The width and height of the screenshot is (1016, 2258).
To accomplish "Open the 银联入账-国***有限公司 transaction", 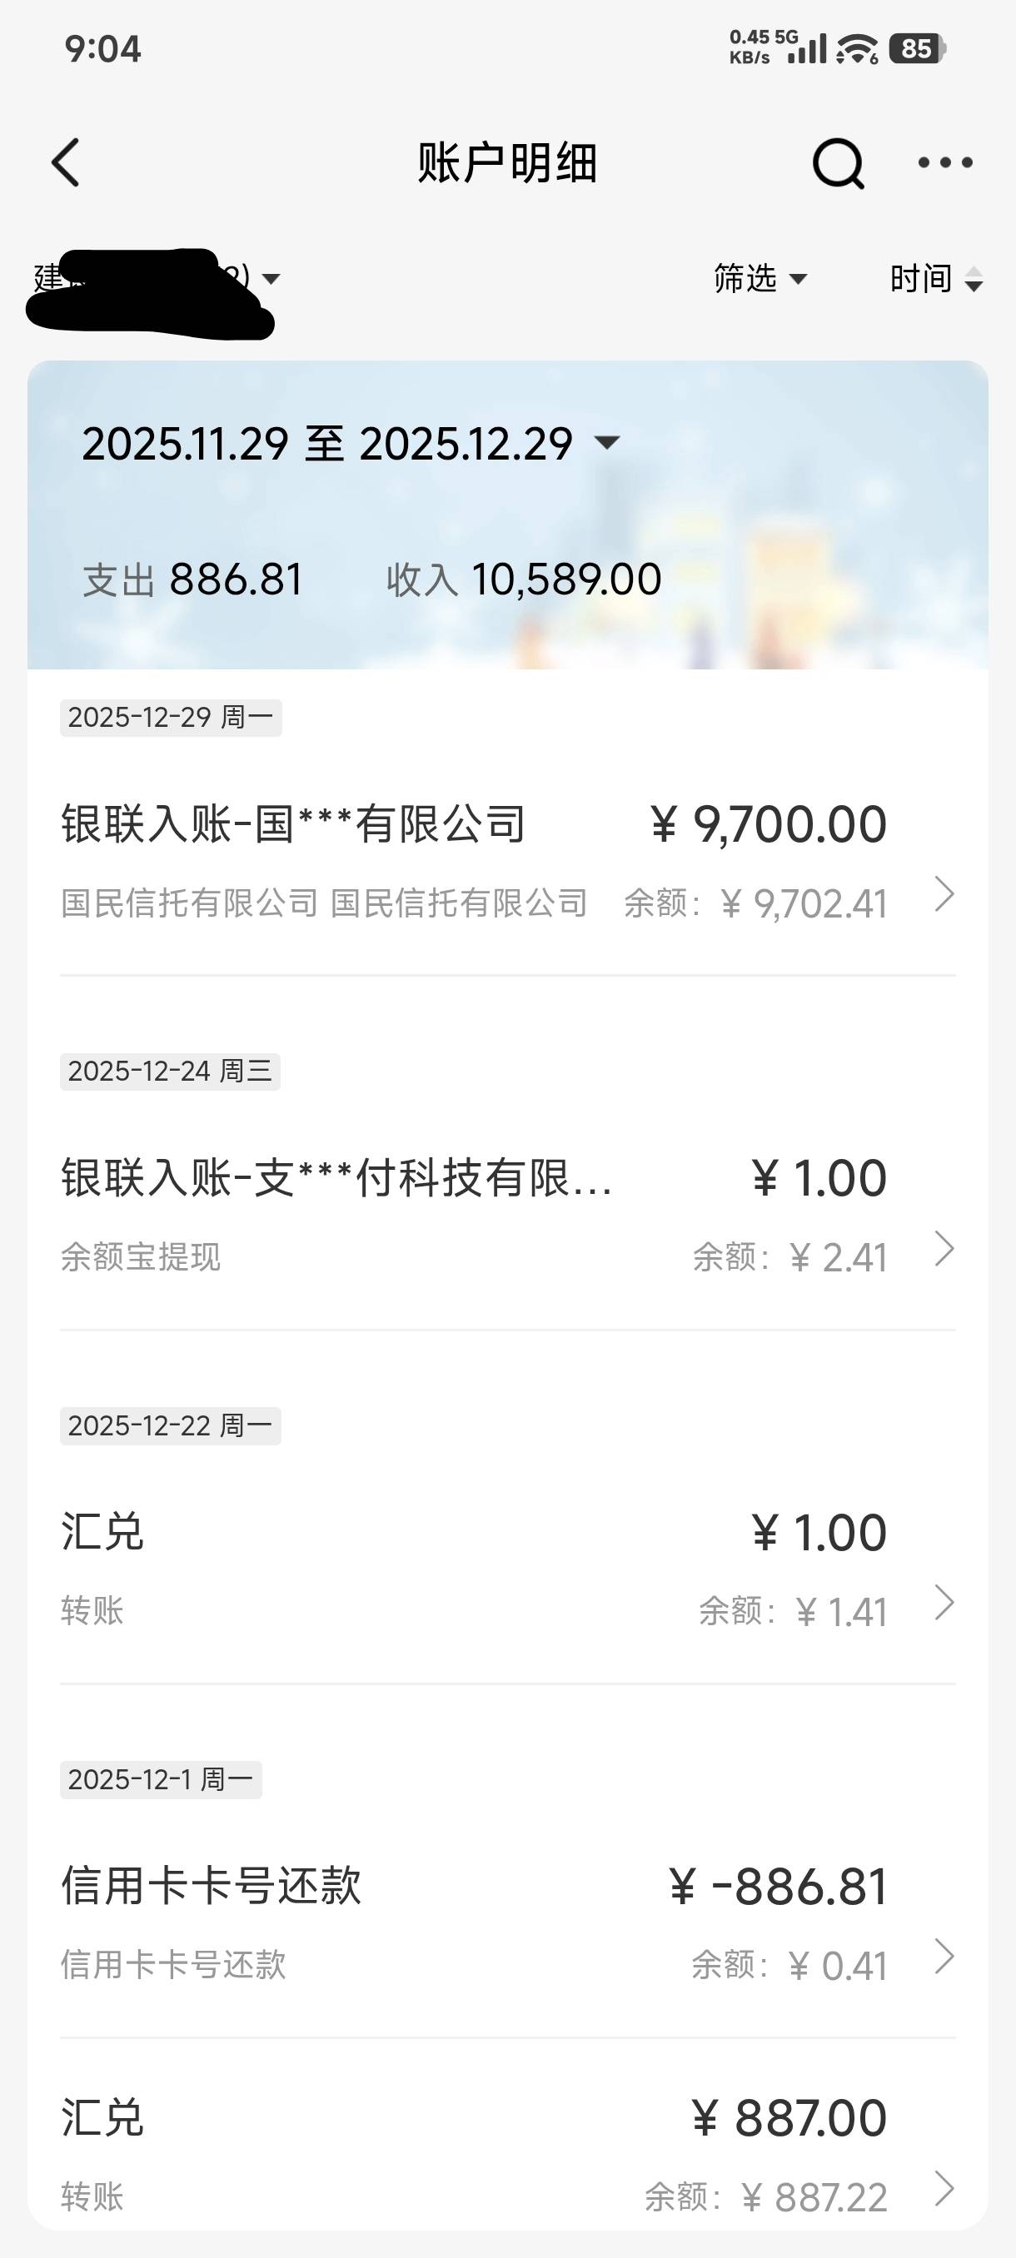I will 294,826.
